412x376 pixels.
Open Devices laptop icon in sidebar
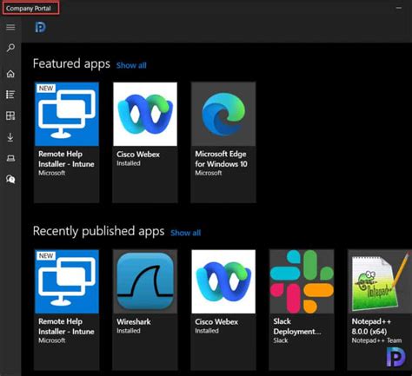pos(10,158)
